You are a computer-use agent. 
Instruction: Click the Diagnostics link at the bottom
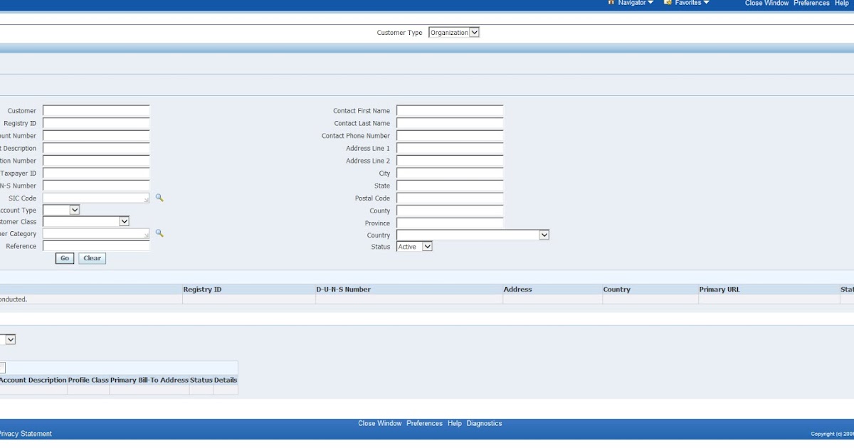point(485,423)
